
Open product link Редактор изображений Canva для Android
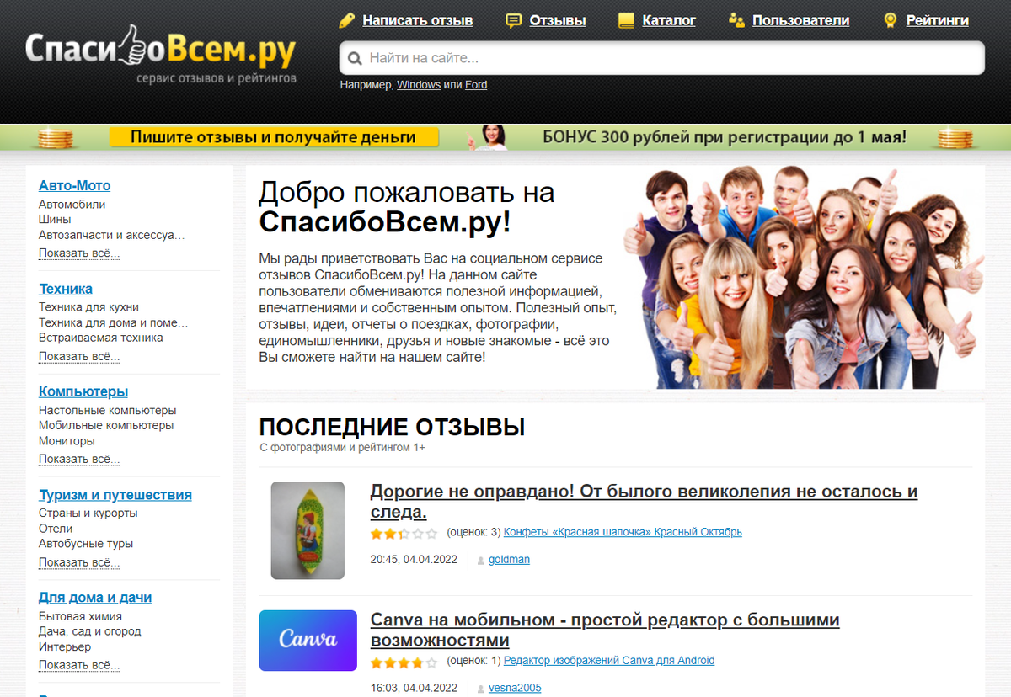[609, 661]
